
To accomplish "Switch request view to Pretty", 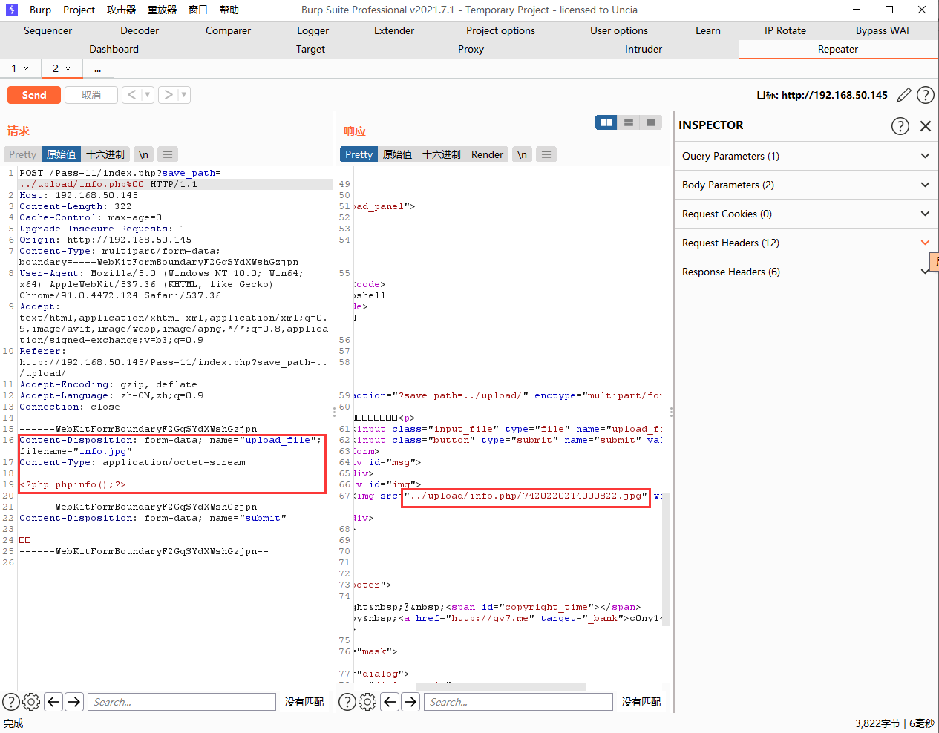I will coord(22,154).
